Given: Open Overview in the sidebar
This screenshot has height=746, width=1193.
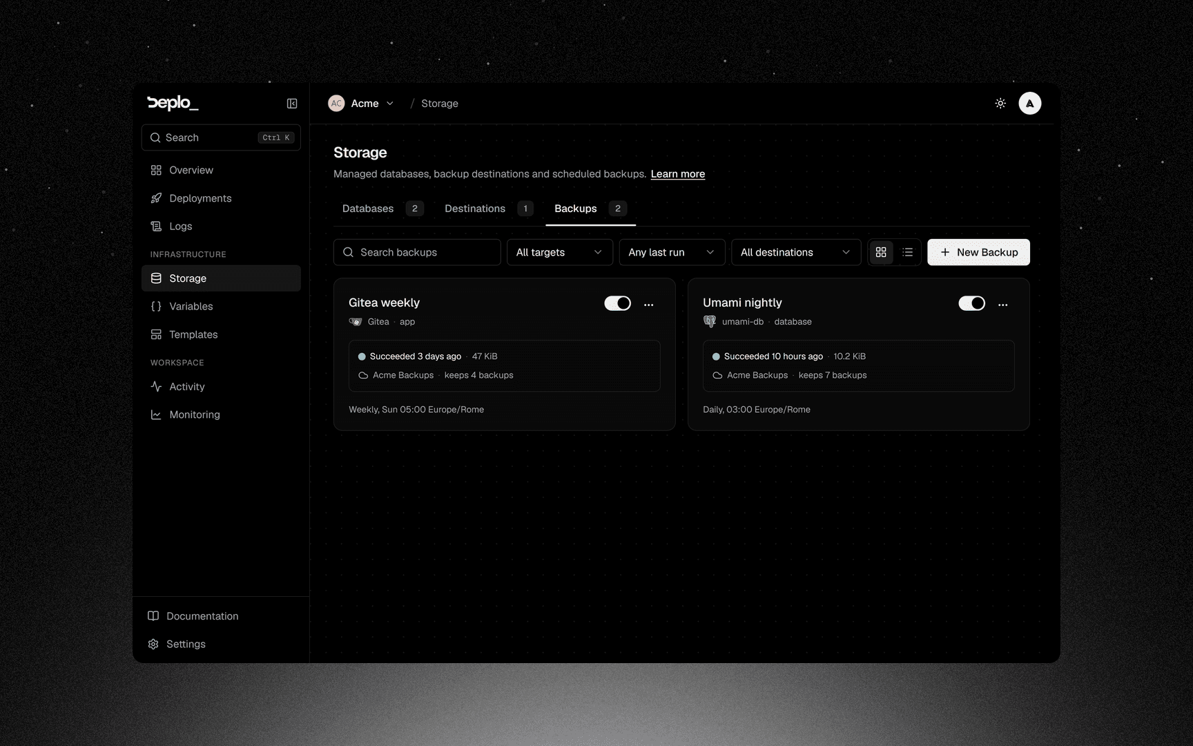Looking at the screenshot, I should pyautogui.click(x=221, y=170).
